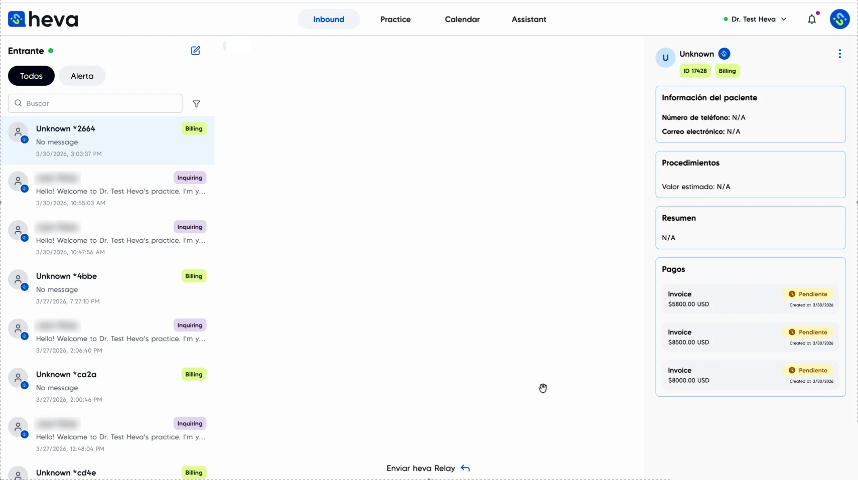The image size is (858, 480).
Task: Select the Todos filter pill
Action: click(31, 76)
